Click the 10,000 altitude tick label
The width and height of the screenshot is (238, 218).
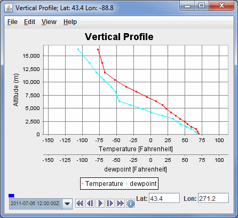31,82
